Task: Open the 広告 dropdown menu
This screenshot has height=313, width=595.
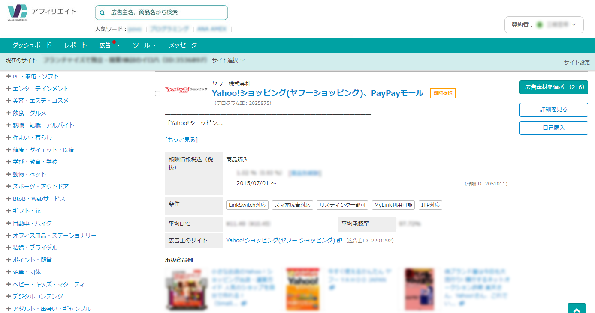Action: [x=110, y=45]
